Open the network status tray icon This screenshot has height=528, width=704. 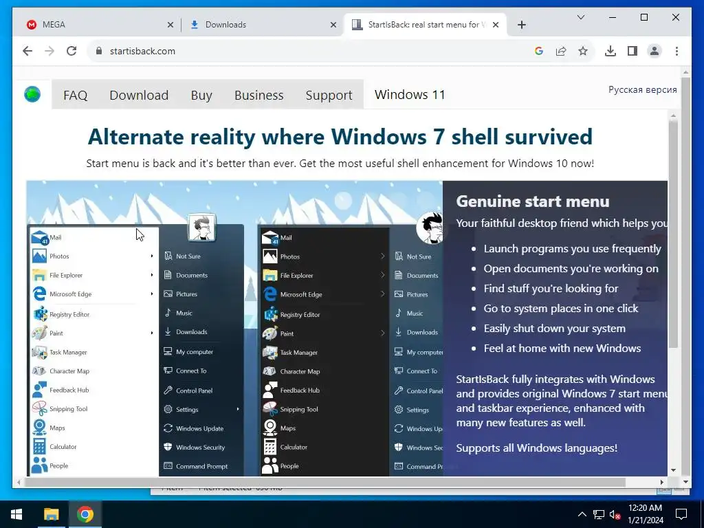tap(599, 514)
